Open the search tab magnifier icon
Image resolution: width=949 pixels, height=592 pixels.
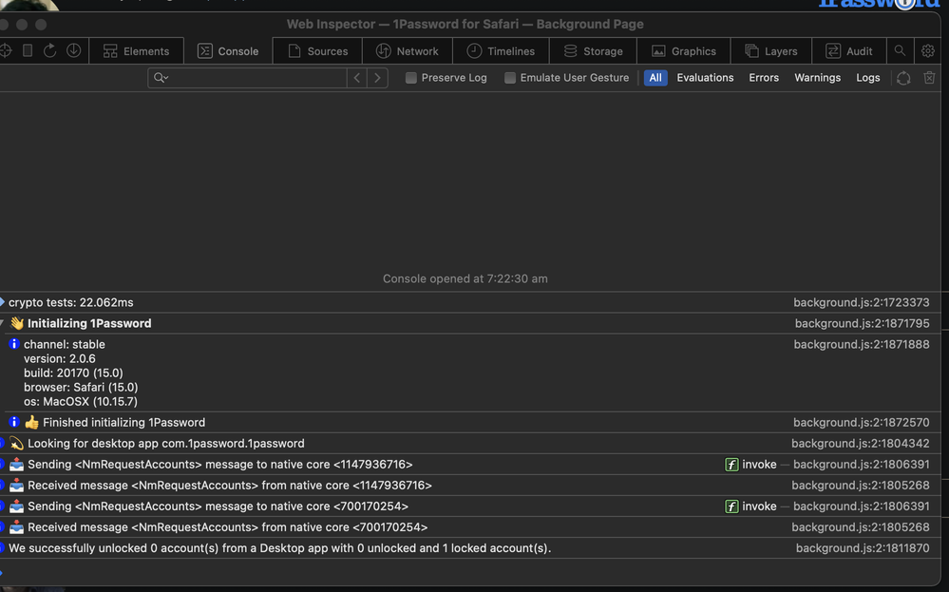point(900,51)
